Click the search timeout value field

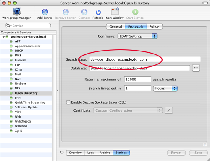click(x=138, y=88)
